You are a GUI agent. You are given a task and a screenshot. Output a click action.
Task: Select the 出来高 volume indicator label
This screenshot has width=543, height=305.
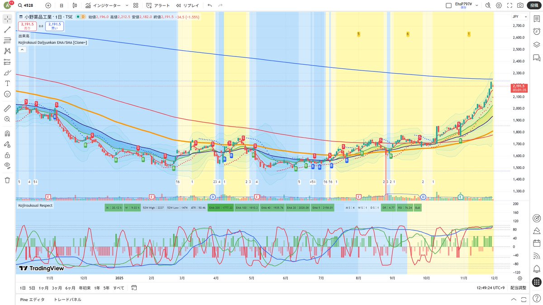24,36
